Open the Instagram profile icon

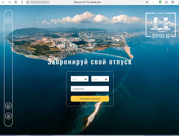click(x=8, y=116)
